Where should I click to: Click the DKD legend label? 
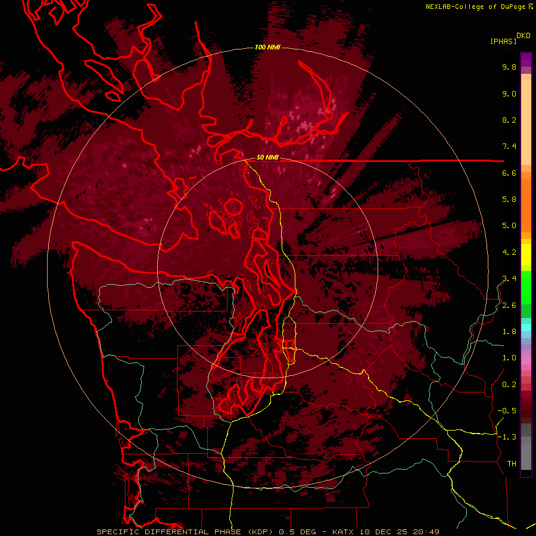click(523, 36)
